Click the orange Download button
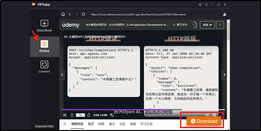 pyautogui.click(x=204, y=121)
